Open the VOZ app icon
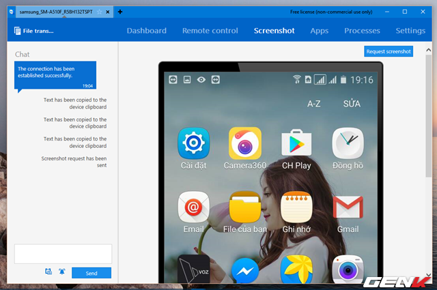This screenshot has width=437, height=290. [x=193, y=269]
